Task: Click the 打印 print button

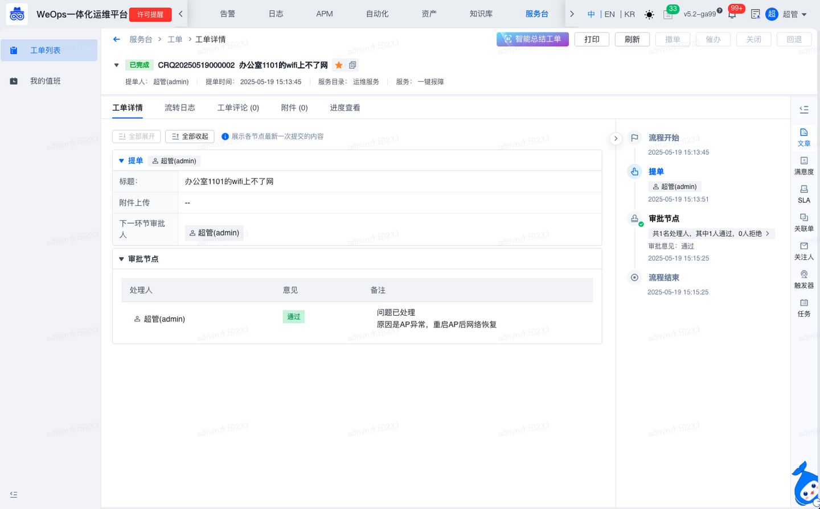Action: pyautogui.click(x=591, y=39)
